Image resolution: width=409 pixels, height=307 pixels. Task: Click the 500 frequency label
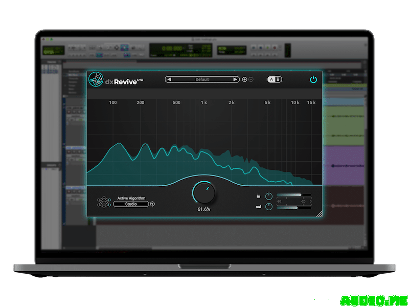(176, 103)
